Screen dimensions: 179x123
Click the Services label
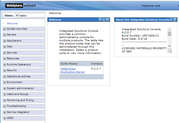(12, 53)
